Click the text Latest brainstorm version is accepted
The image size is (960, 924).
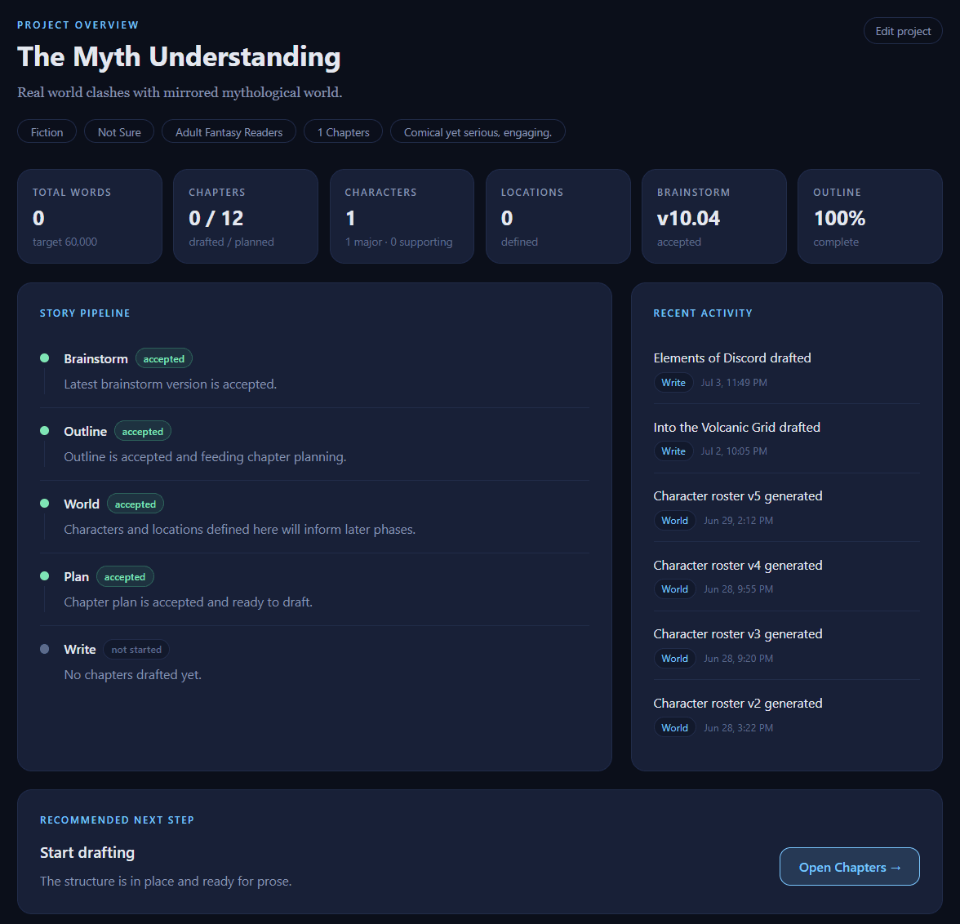point(170,384)
